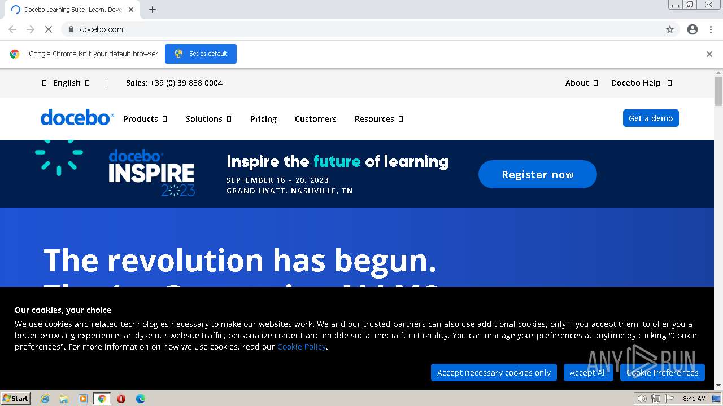Viewport: 723px width, 406px height.
Task: Click the 'Our cookies, your choice' heading
Action: click(63, 310)
